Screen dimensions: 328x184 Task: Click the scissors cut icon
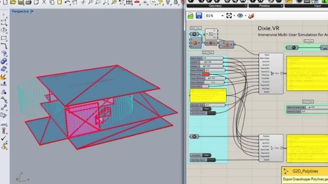(x=44, y=3)
